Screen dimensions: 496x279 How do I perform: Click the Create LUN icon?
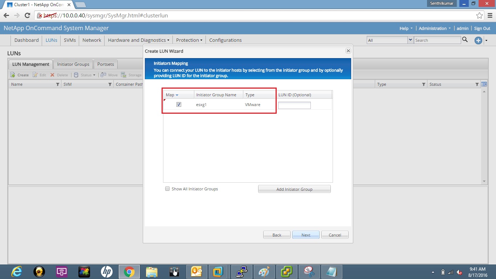pyautogui.click(x=13, y=75)
